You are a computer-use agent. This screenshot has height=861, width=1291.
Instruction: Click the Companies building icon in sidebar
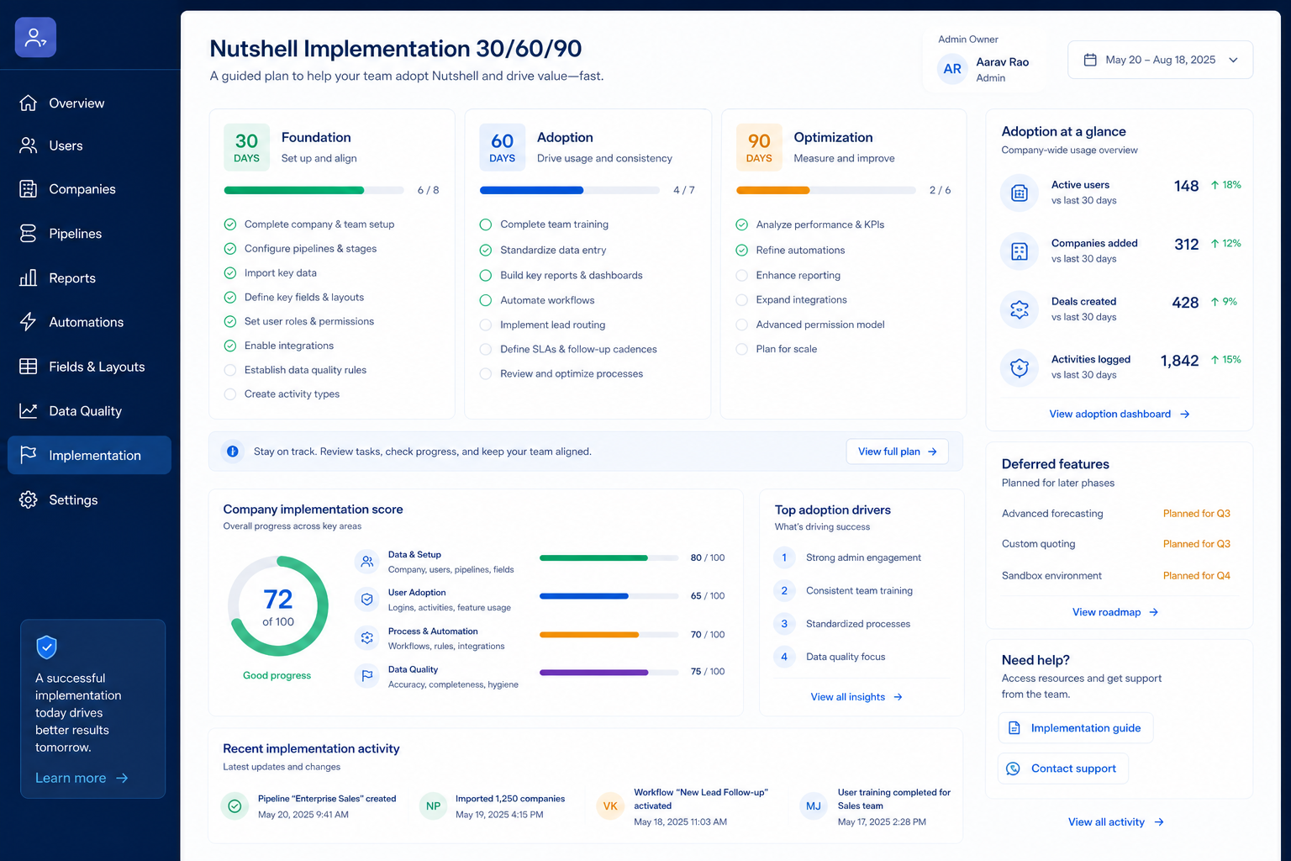(28, 189)
